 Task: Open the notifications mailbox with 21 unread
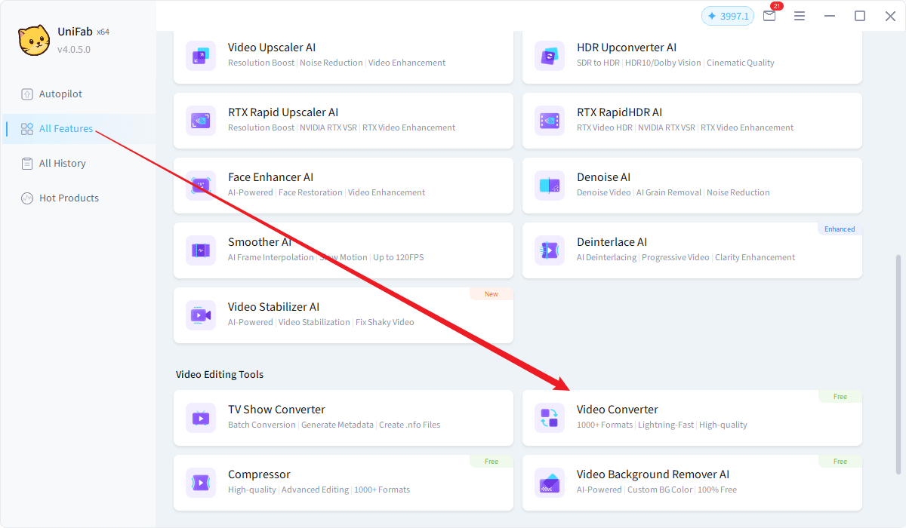tap(769, 15)
